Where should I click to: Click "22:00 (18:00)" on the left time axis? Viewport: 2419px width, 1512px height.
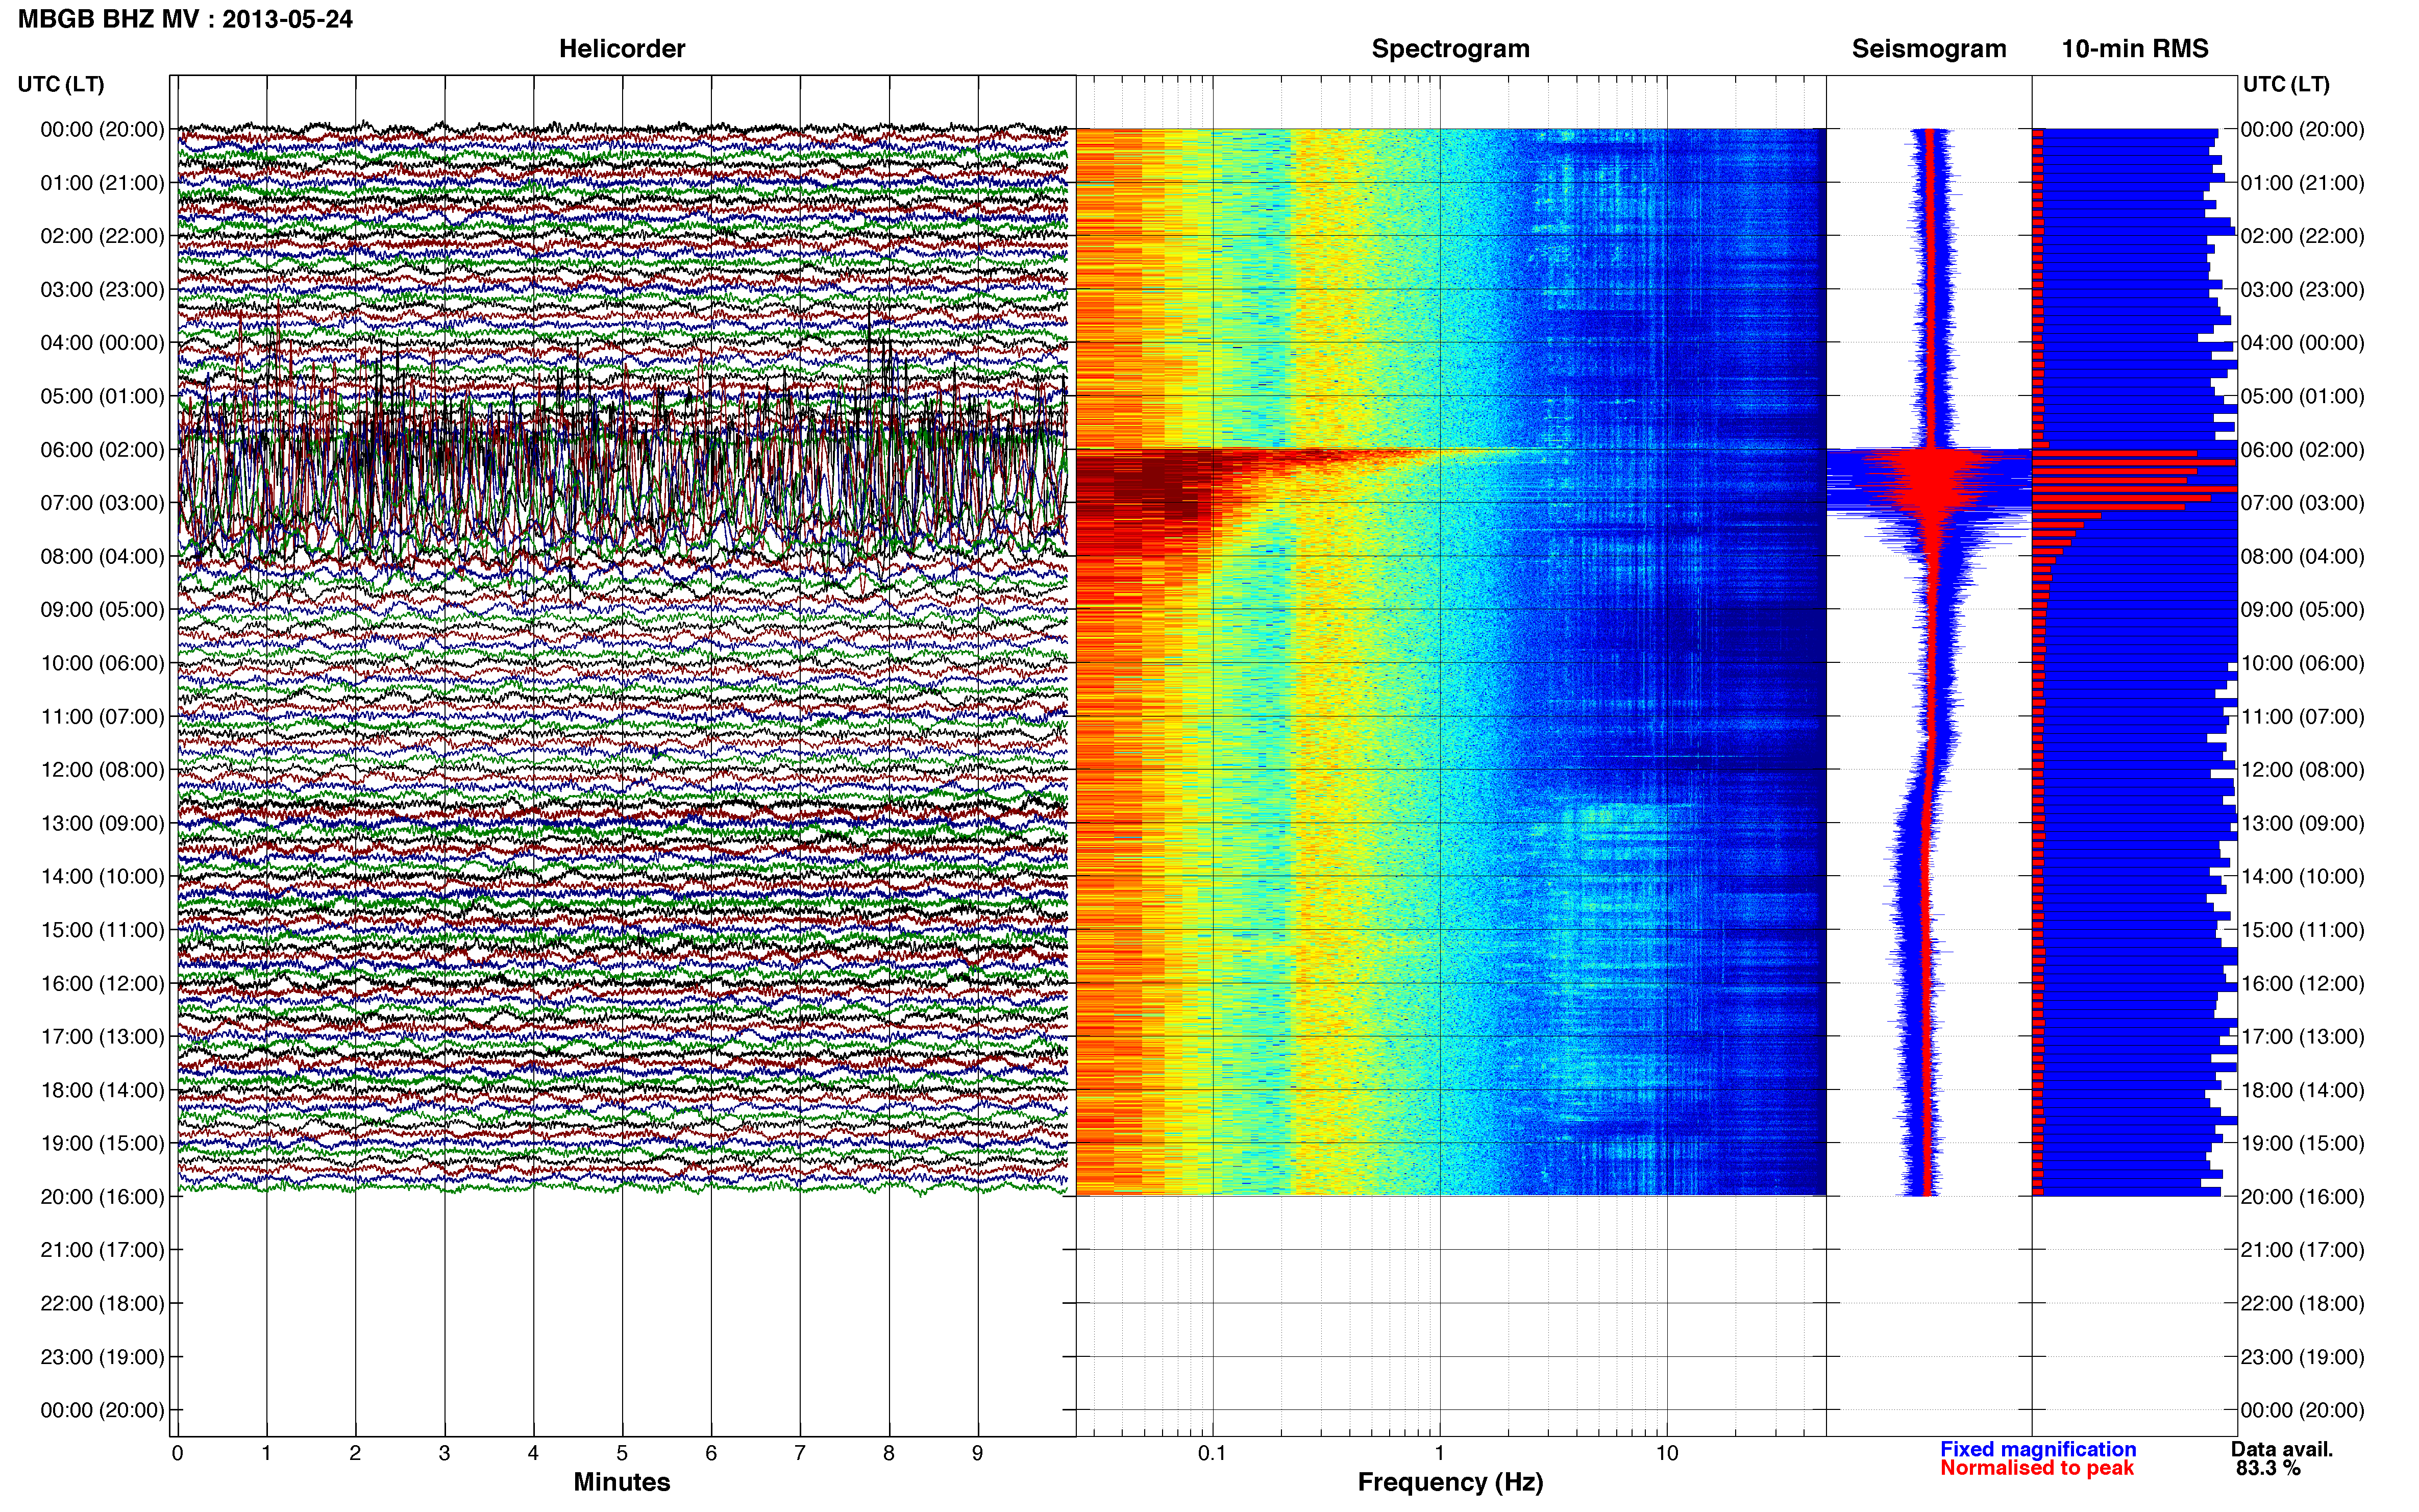(x=102, y=1304)
